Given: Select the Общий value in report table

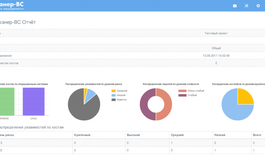Looking at the screenshot, I should [x=216, y=48].
